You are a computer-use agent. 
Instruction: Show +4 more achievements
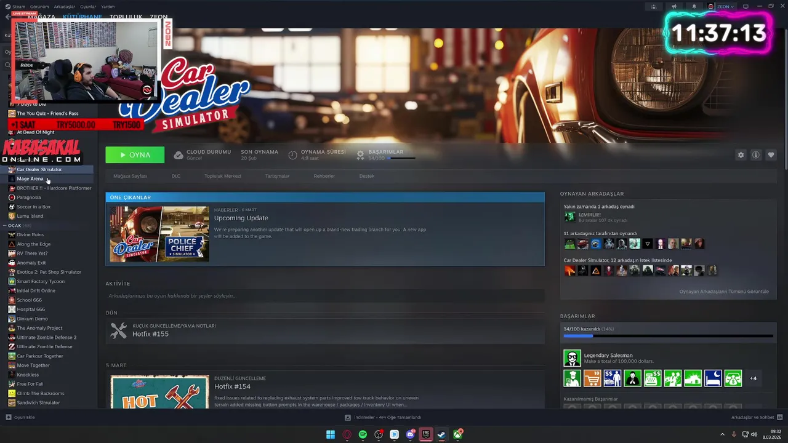coord(754,378)
